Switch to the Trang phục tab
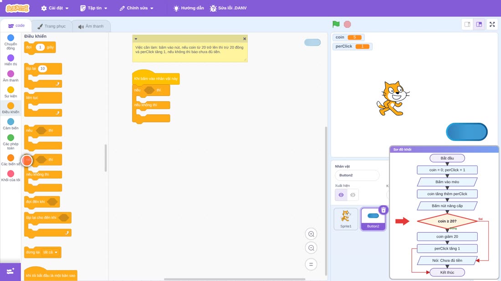This screenshot has width=501, height=281. click(51, 26)
